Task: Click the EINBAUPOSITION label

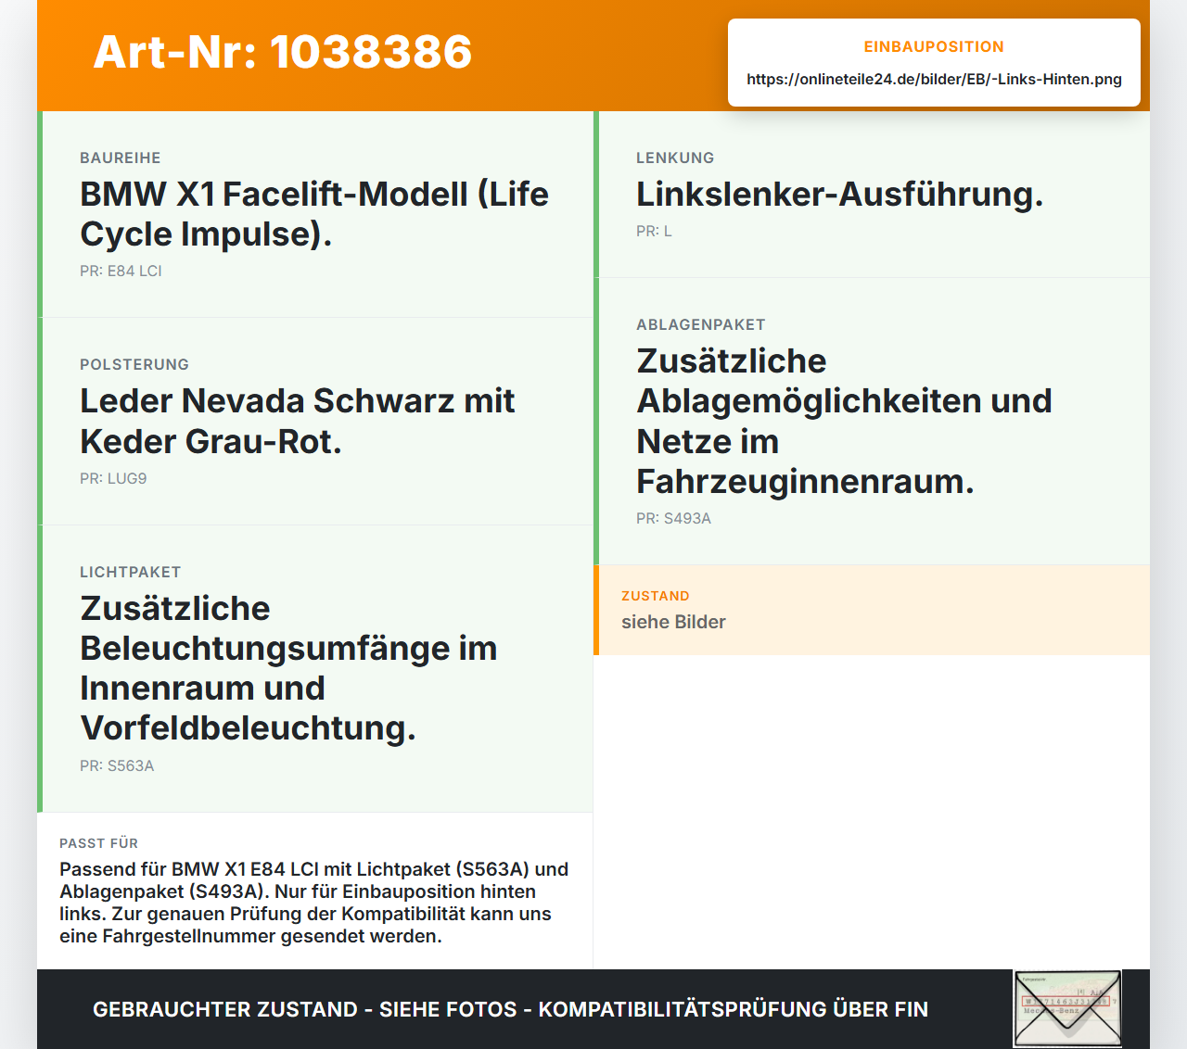Action: click(x=934, y=46)
